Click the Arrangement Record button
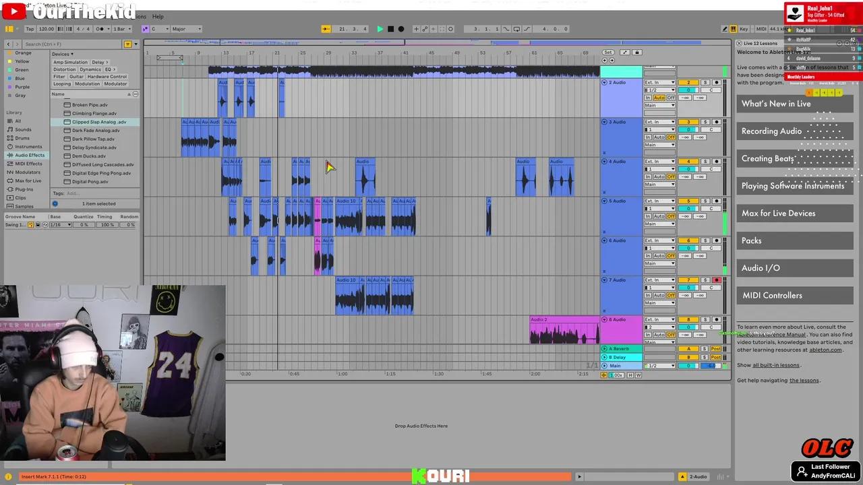Image resolution: width=863 pixels, height=485 pixels. pyautogui.click(x=401, y=29)
